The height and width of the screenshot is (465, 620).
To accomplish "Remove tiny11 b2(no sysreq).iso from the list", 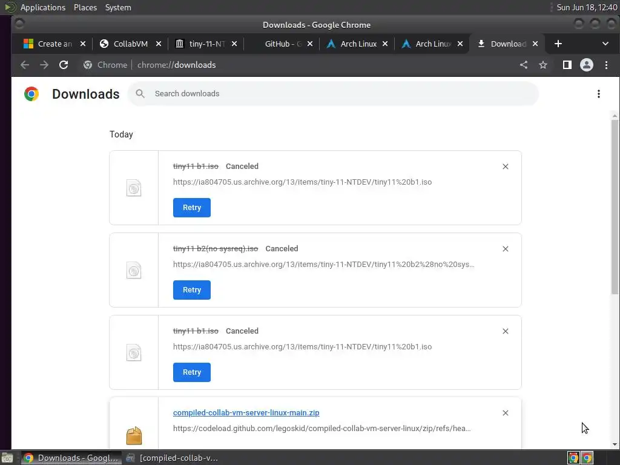I will [506, 249].
